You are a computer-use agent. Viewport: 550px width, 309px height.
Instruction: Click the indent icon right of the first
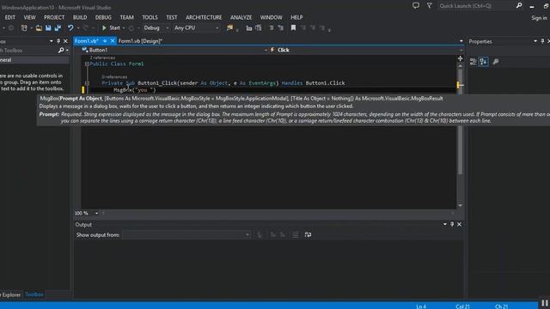[259, 27]
